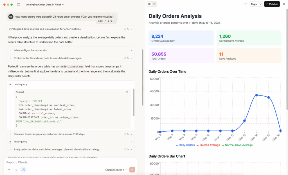Expand 'Strategized data analysis' thinking step
The image size is (288, 175).
[131, 29]
